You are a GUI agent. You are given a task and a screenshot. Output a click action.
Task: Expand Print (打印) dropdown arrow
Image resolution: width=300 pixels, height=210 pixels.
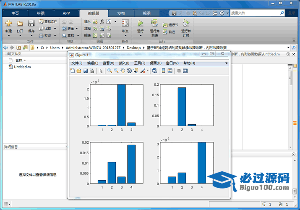tap(55, 35)
